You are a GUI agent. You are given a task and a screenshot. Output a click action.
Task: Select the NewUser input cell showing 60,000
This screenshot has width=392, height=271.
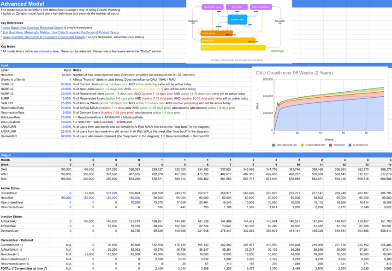pos(67,75)
